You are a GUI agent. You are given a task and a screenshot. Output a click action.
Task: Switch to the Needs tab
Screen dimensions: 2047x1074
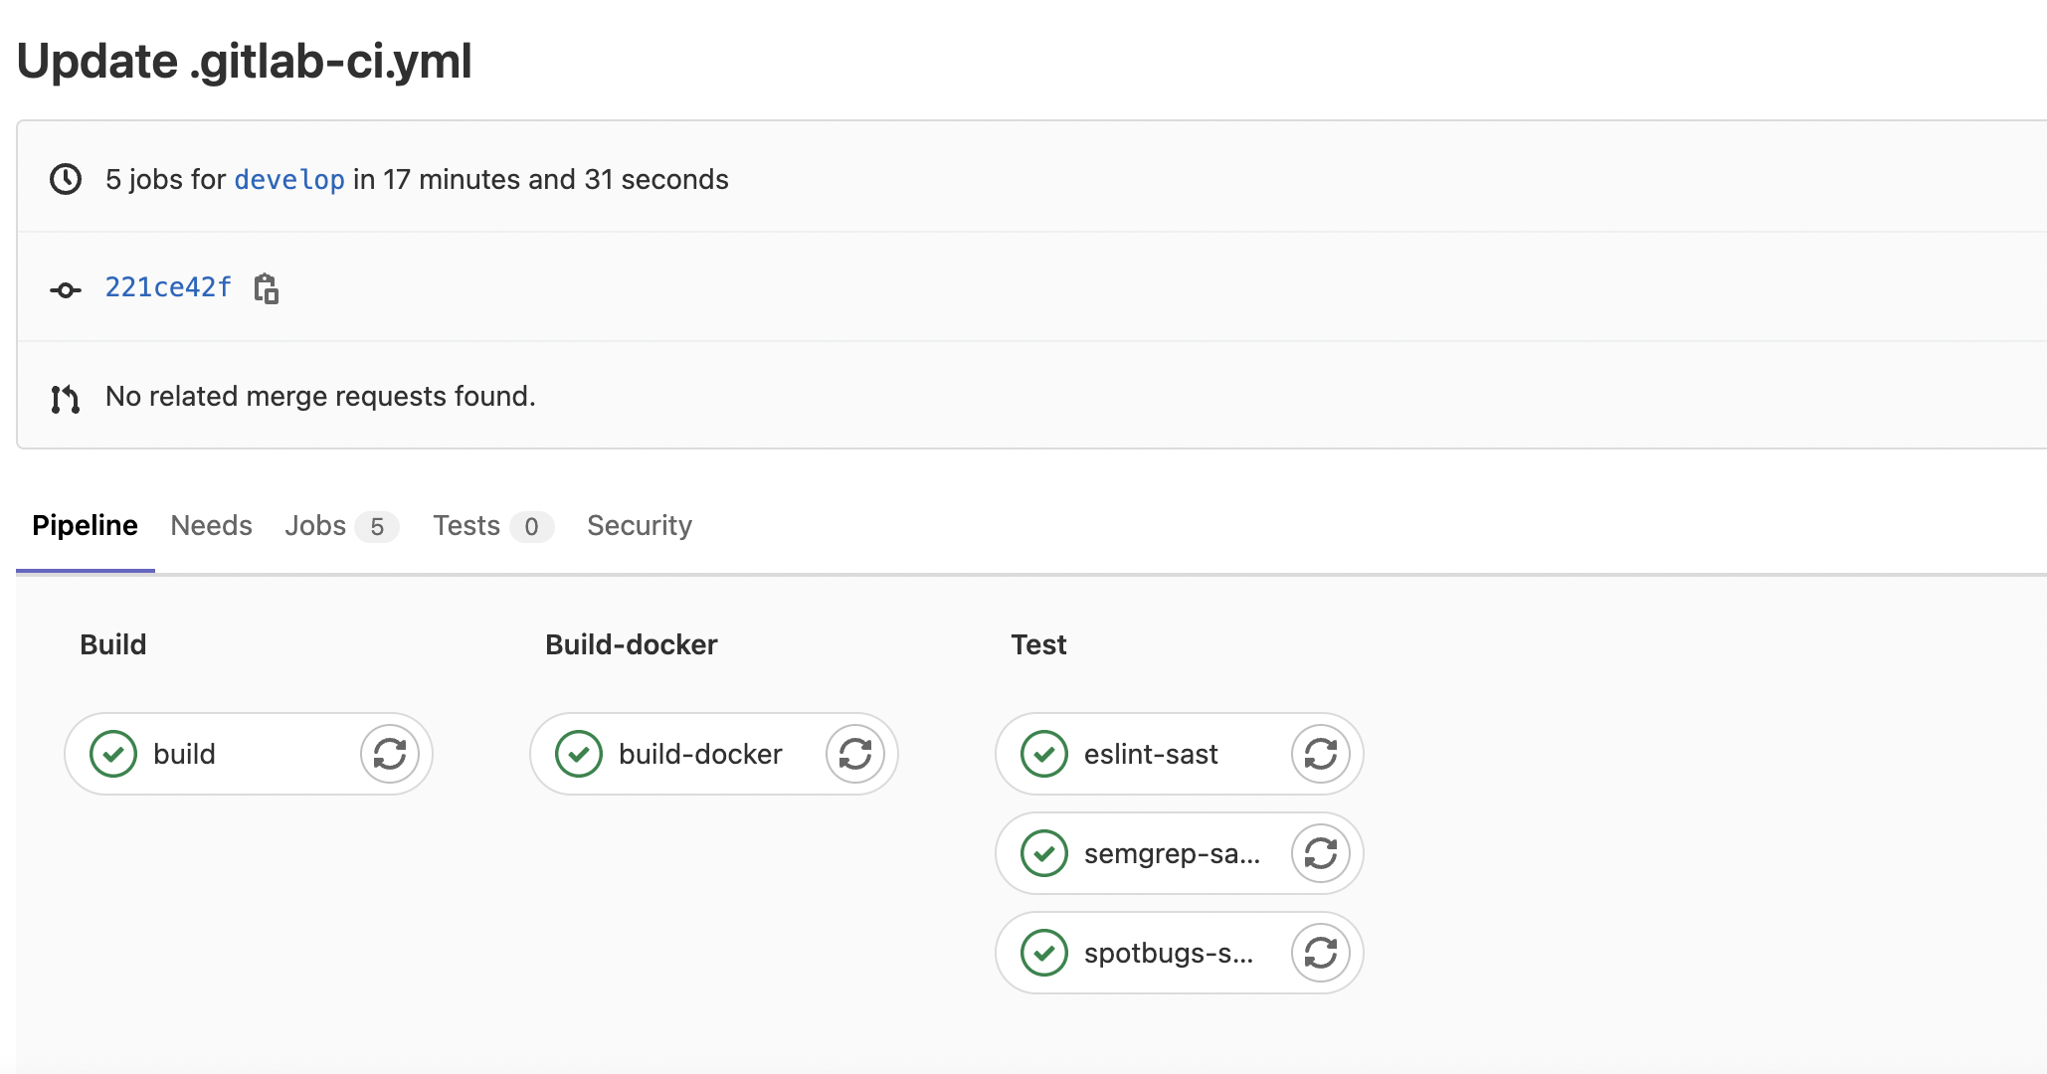click(x=211, y=525)
